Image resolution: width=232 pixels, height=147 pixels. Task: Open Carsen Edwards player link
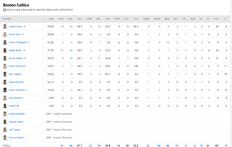tap(16, 114)
